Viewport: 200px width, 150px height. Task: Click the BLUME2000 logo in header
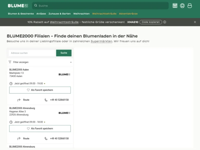(18, 6)
